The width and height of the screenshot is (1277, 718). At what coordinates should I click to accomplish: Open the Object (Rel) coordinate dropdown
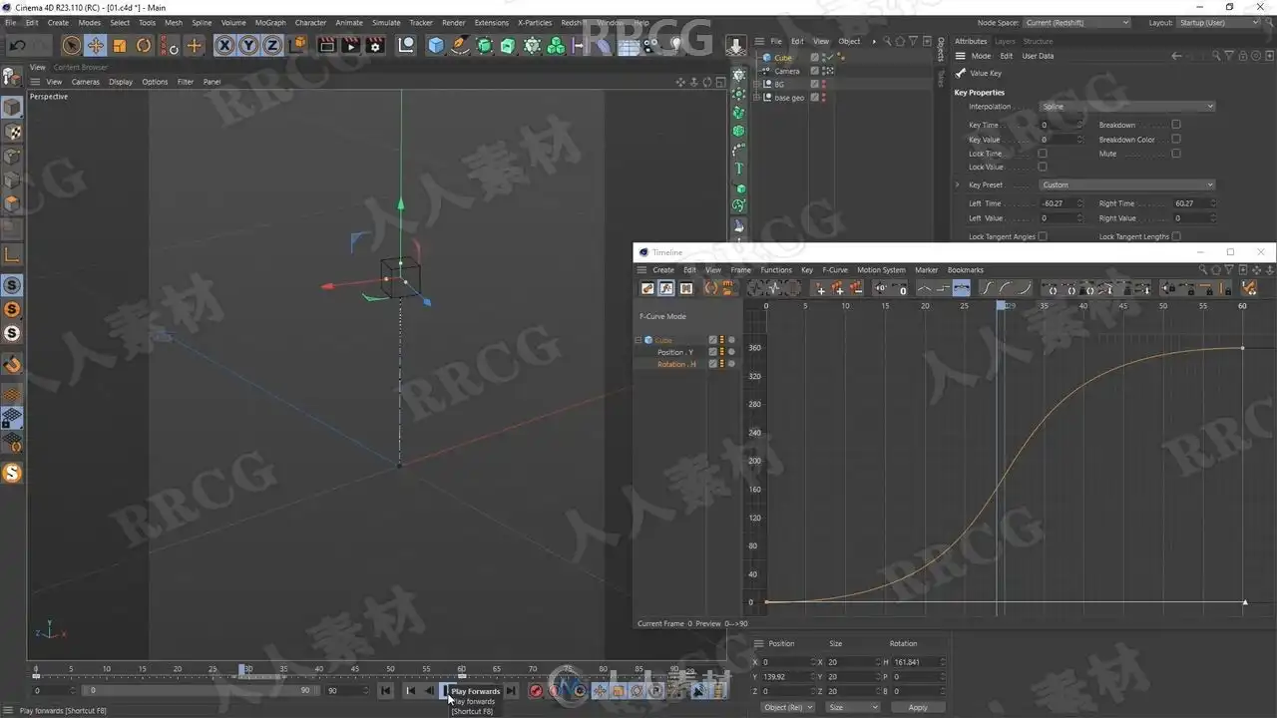[787, 707]
